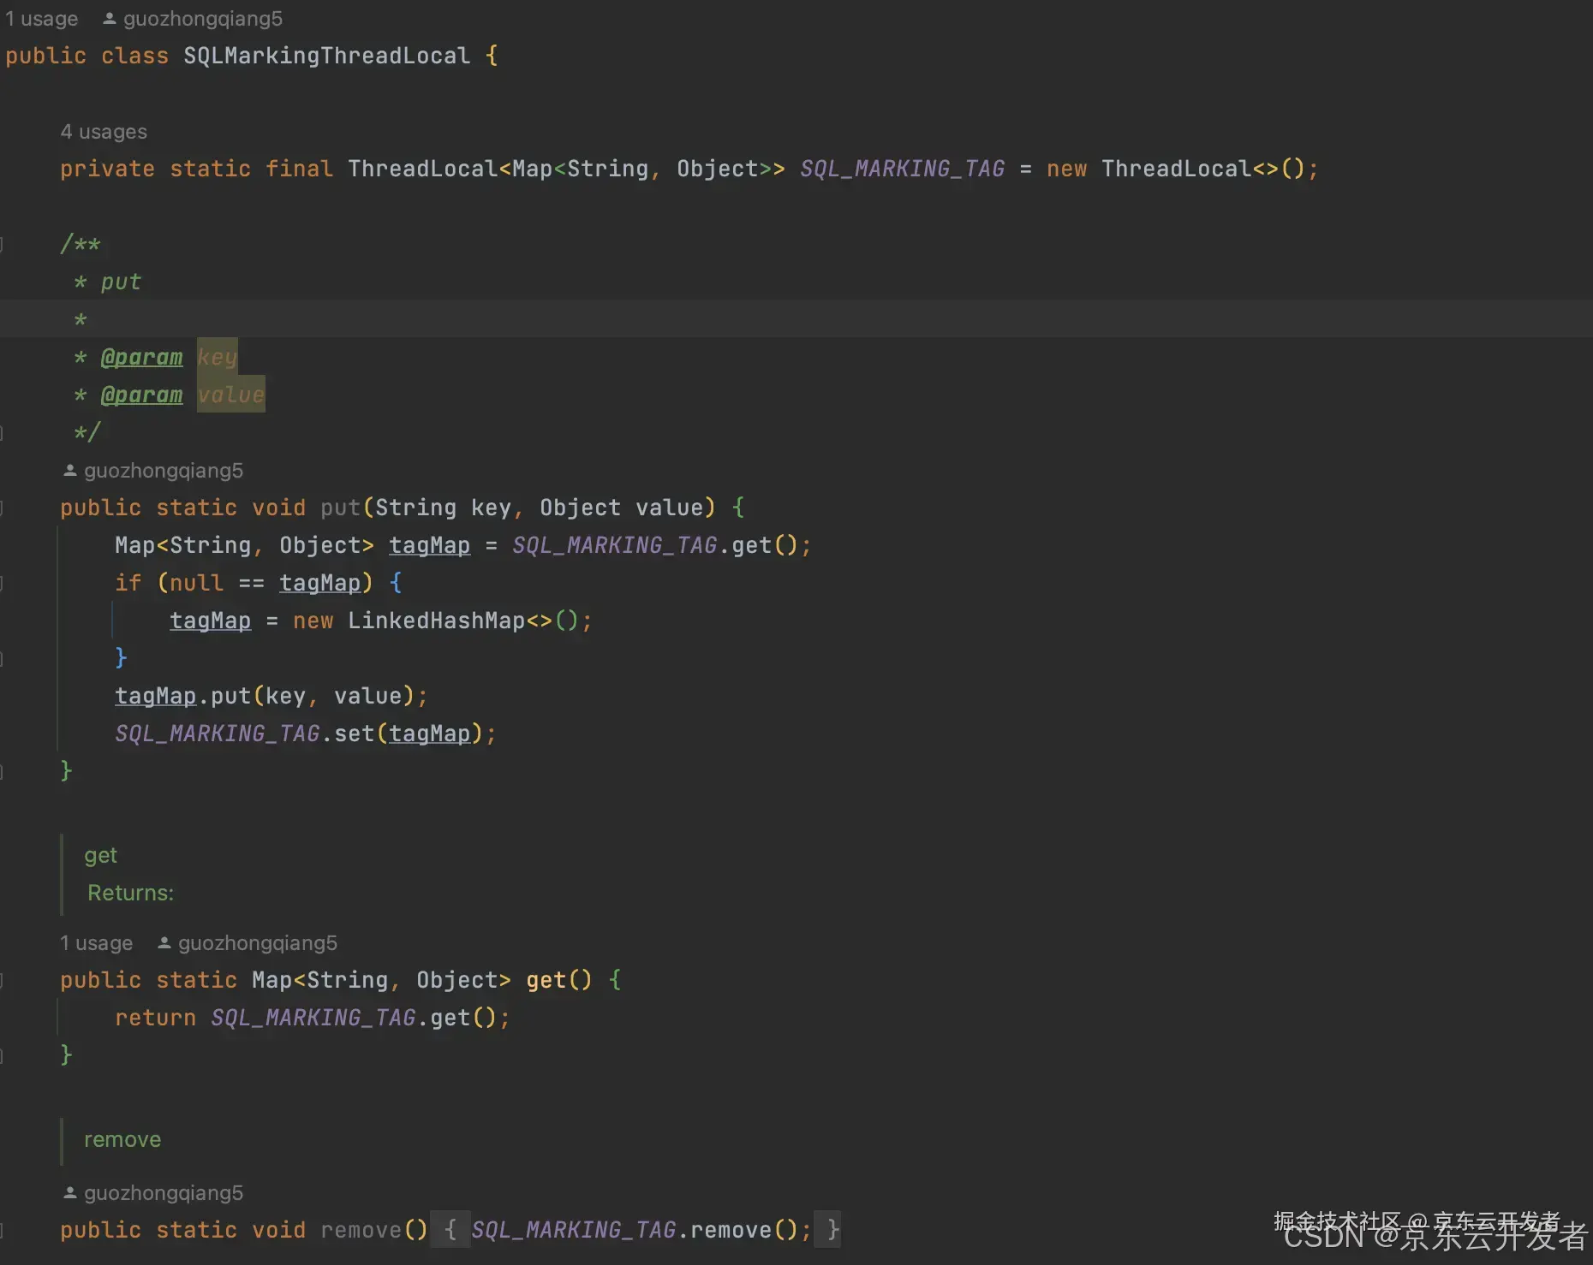Click the highlighted 'value' in the Javadoc
This screenshot has height=1265, width=1593.
[x=231, y=395]
